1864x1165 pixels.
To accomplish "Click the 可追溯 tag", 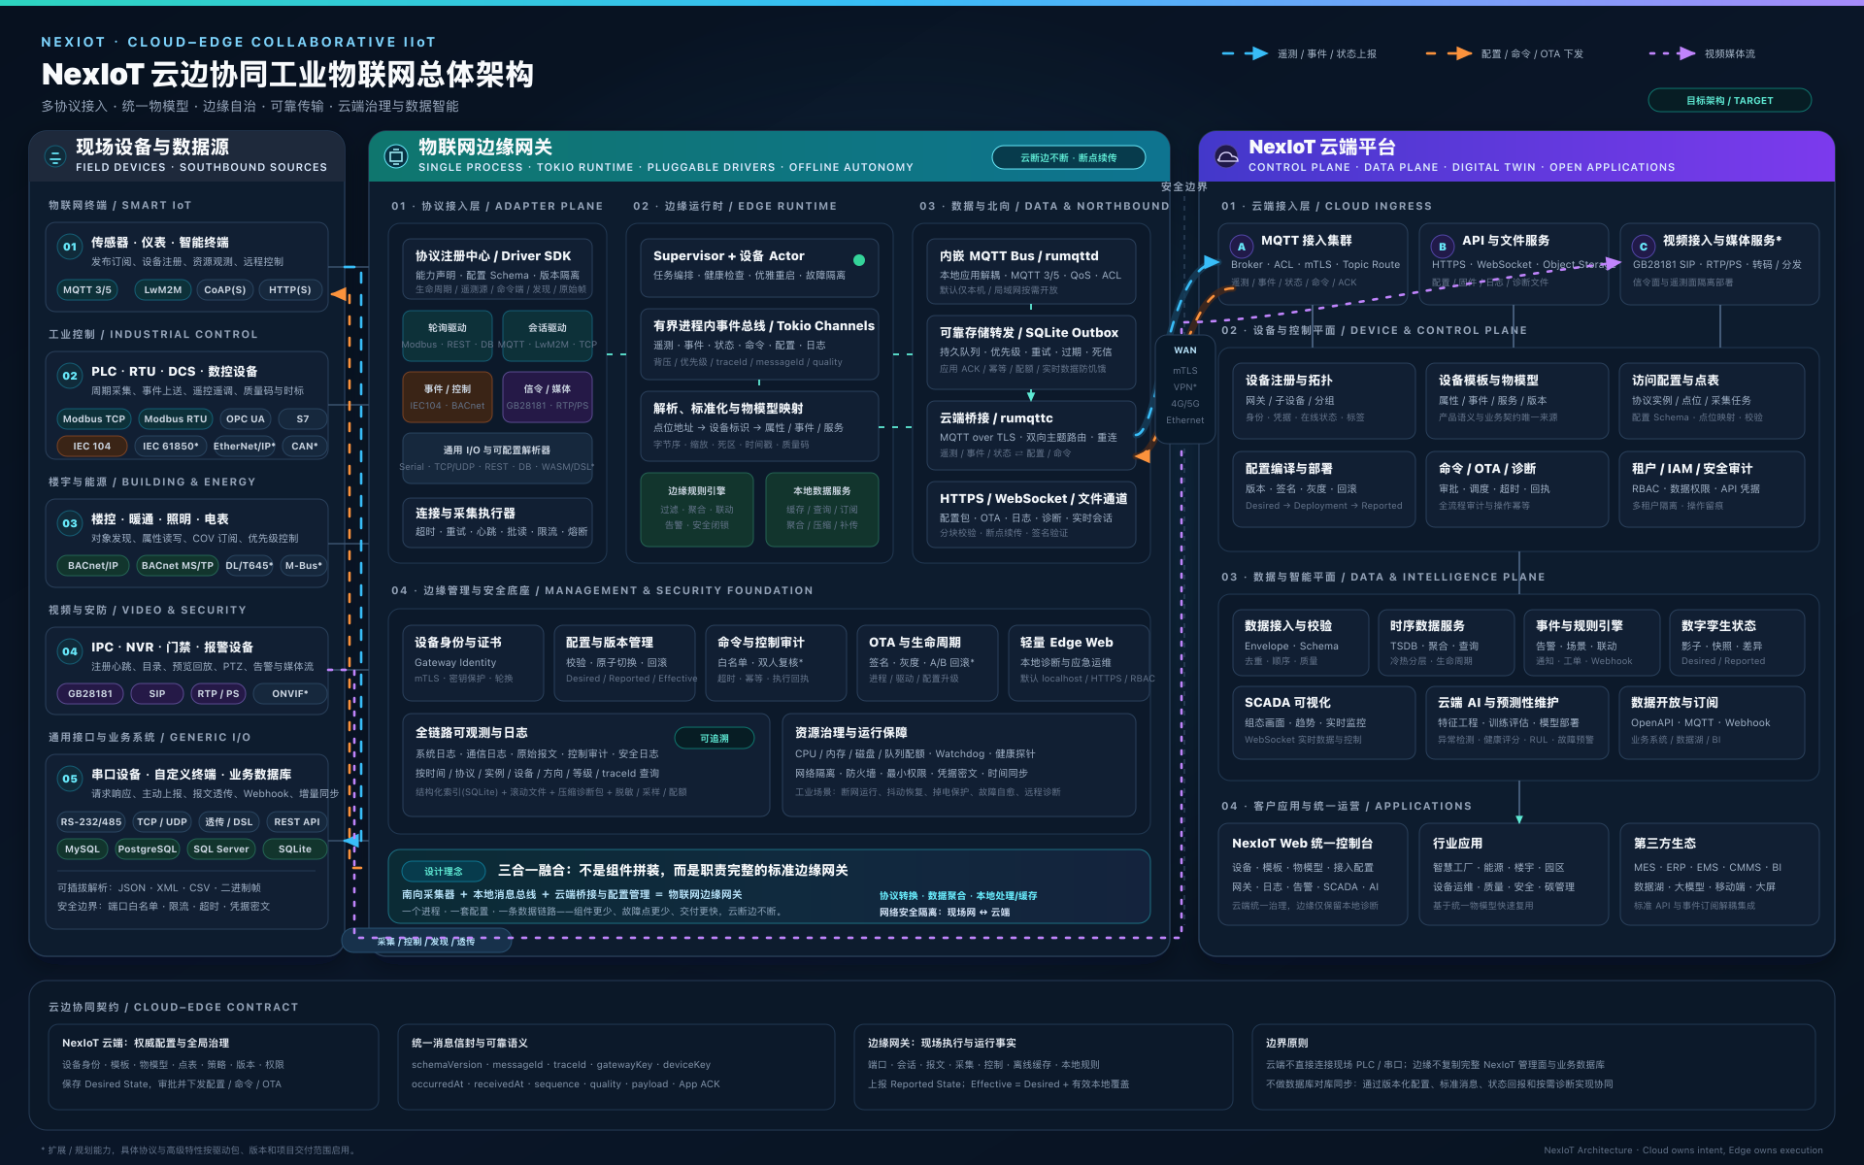I will 715,739.
